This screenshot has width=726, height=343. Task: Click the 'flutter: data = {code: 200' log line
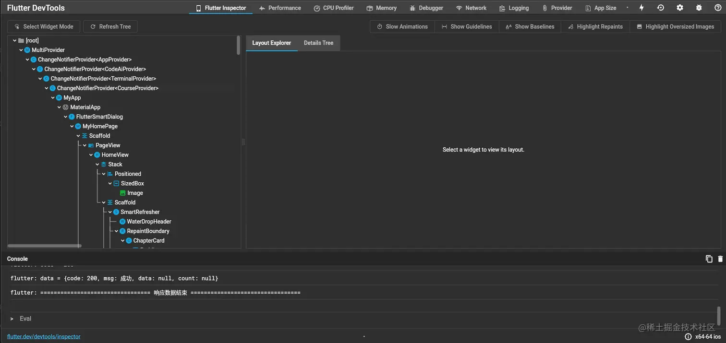point(114,278)
